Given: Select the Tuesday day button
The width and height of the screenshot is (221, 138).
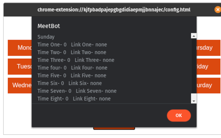Looking at the screenshot, I should tap(20, 67).
